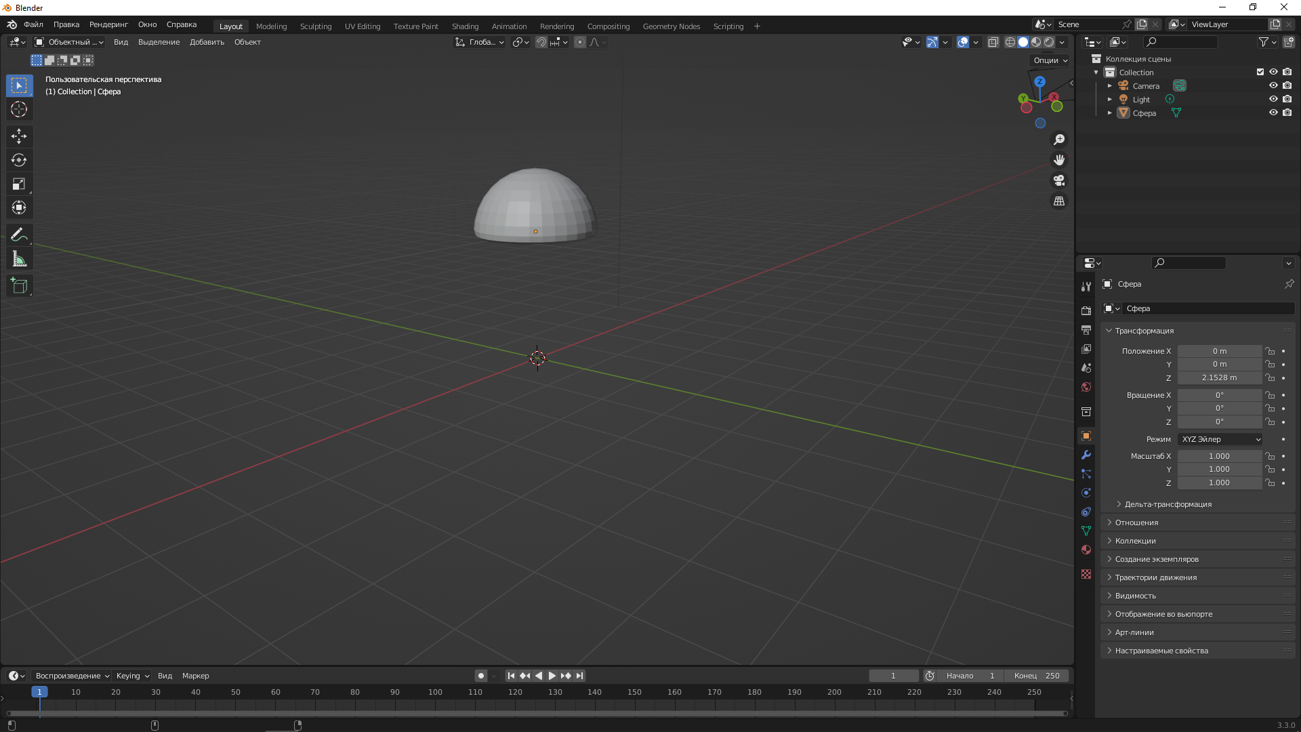Screen dimensions: 1301x732
Task: Expand the Отношения panel
Action: click(x=1136, y=523)
